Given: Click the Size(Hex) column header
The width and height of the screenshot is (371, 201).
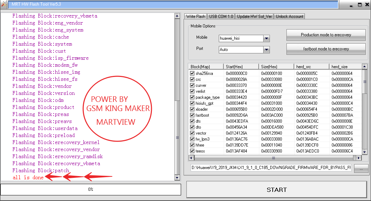Looking at the screenshot, I should [x=276, y=66].
